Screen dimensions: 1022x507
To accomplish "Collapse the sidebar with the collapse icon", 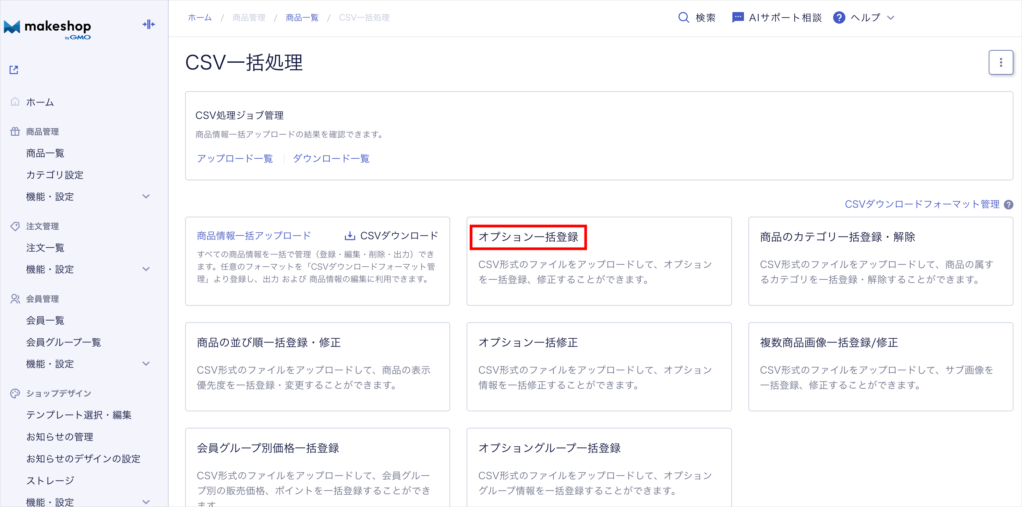I will point(149,25).
